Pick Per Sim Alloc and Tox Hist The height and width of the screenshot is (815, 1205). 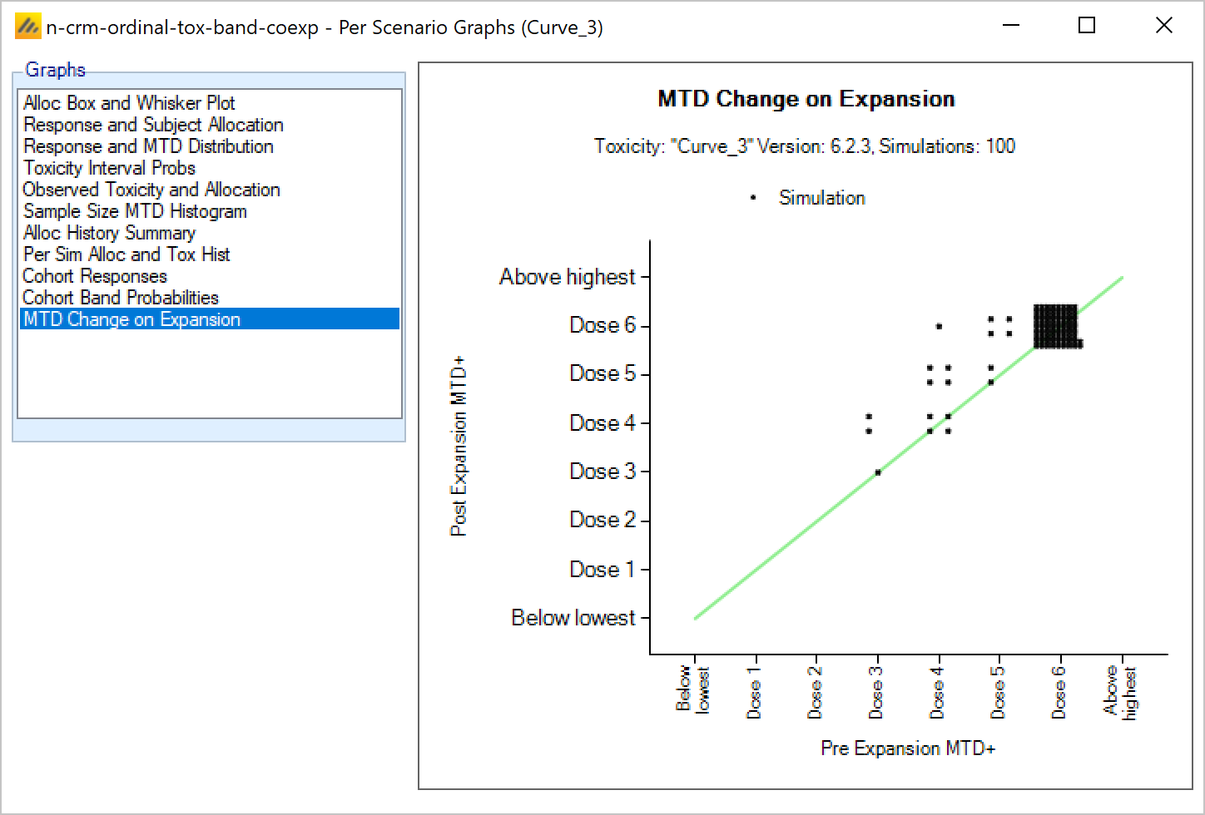coord(126,254)
